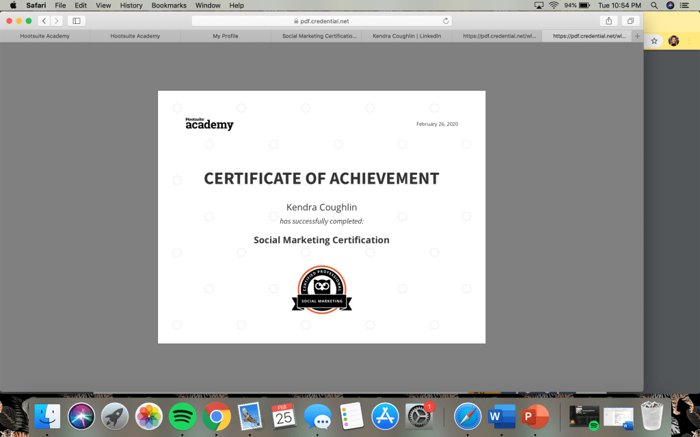Viewport: 700px width, 437px height.
Task: Open Wi-Fi status menu
Action: [553, 5]
